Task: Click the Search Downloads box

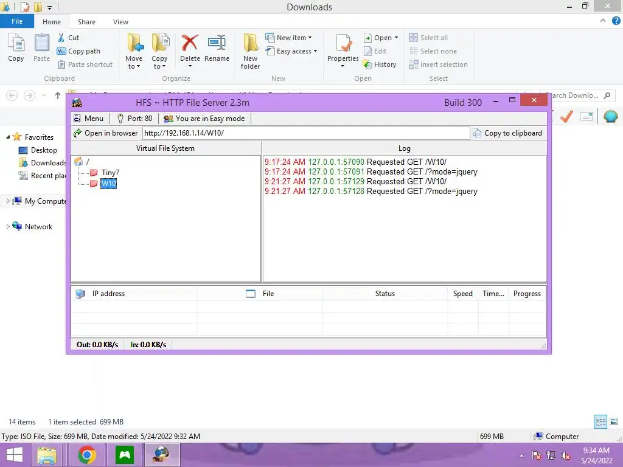Action: coord(578,95)
